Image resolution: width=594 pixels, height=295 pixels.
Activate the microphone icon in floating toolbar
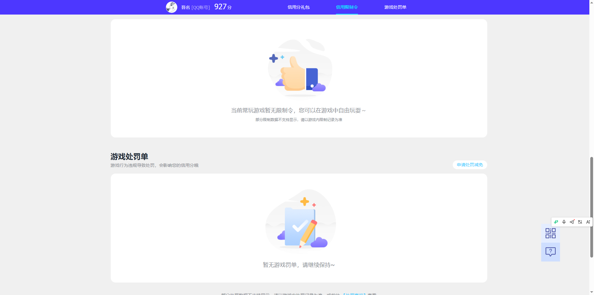tap(564, 222)
